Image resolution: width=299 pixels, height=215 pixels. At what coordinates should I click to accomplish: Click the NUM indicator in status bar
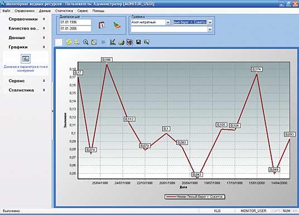tap(286, 211)
